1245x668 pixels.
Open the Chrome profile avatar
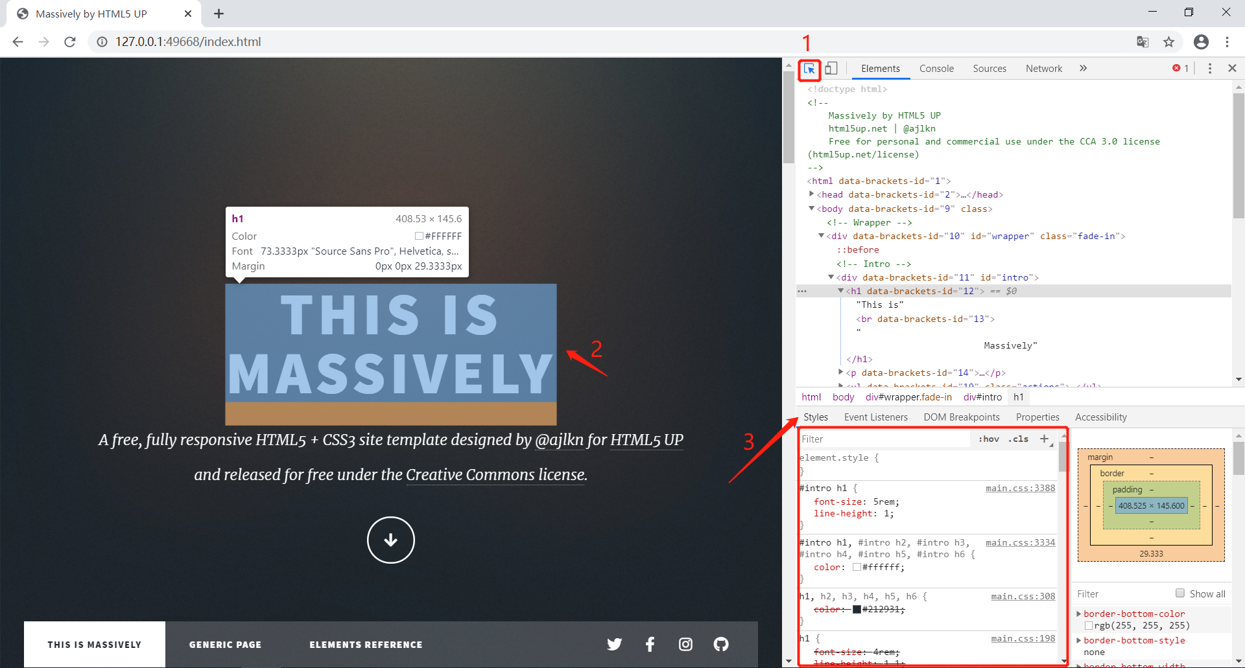pos(1201,41)
